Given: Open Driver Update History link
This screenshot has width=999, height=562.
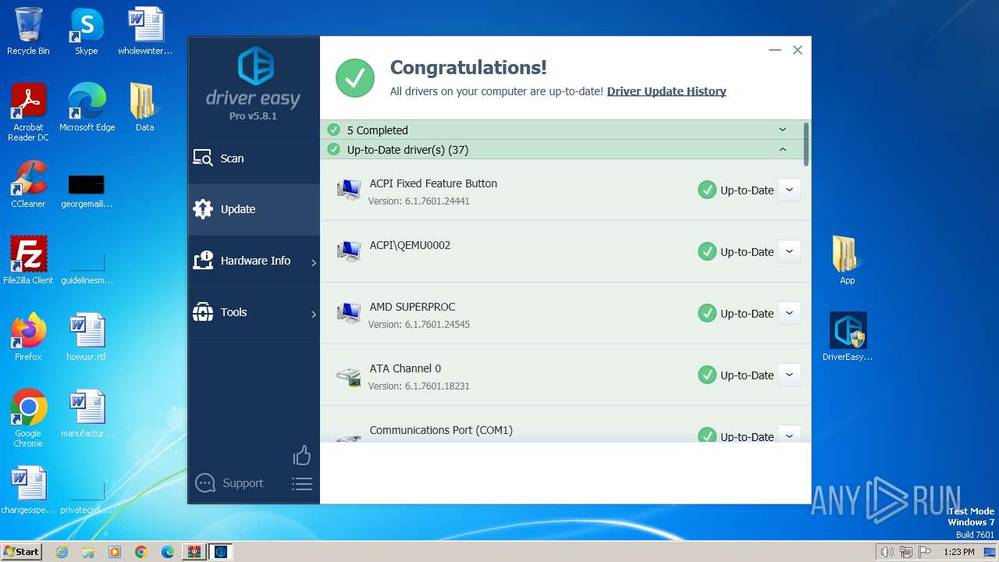Looking at the screenshot, I should 667,91.
